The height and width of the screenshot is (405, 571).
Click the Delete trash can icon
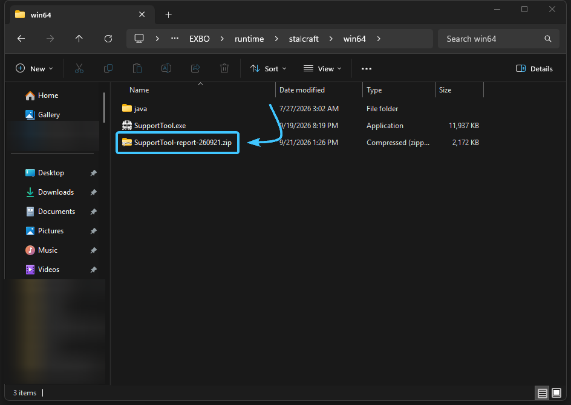[224, 68]
